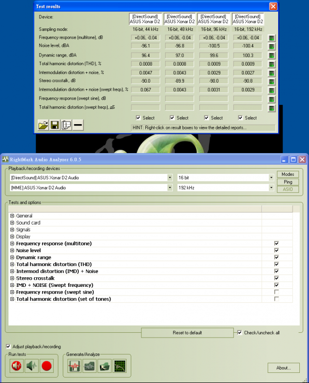Uncheck the Noise level test checkbox

point(277,250)
